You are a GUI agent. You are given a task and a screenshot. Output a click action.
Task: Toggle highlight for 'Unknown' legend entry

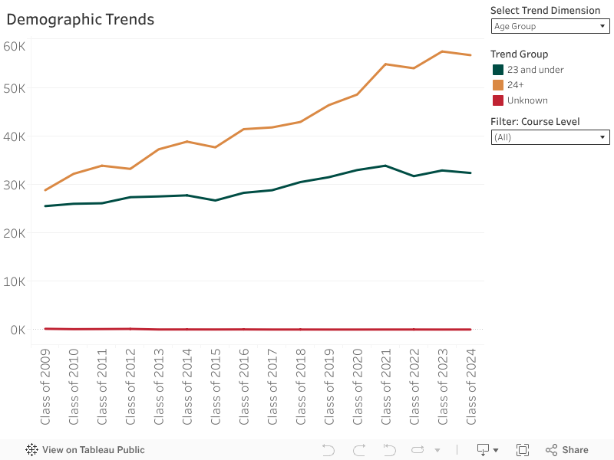[x=527, y=100]
